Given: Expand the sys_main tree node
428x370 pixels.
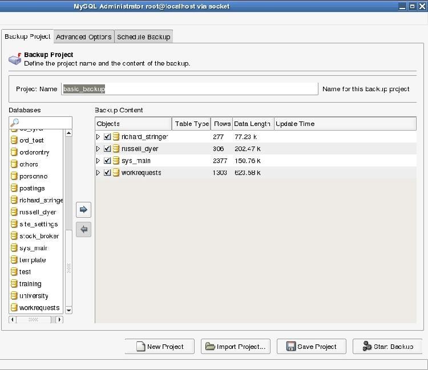Looking at the screenshot, I should [x=98, y=161].
